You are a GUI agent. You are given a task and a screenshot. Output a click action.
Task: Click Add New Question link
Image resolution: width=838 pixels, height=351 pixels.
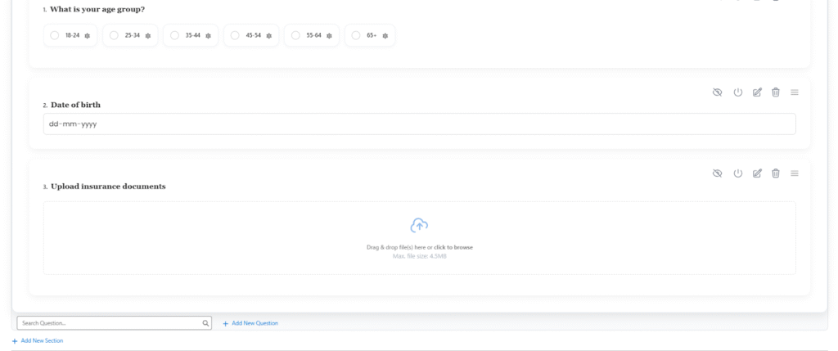(x=255, y=323)
